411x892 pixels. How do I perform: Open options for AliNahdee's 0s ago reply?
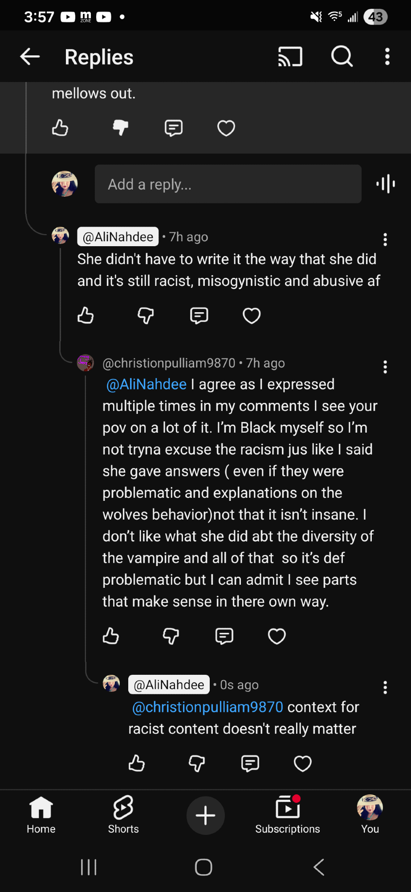click(x=385, y=687)
